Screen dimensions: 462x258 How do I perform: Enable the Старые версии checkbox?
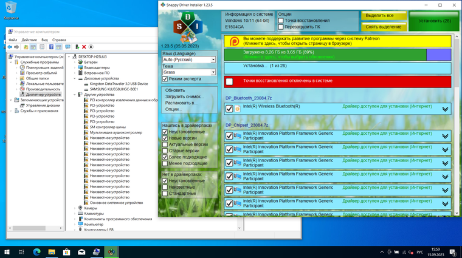tap(165, 151)
